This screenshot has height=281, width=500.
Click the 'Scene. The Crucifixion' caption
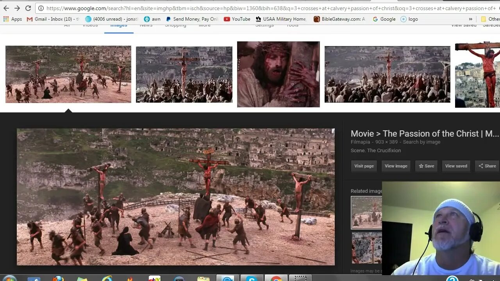pos(376,151)
